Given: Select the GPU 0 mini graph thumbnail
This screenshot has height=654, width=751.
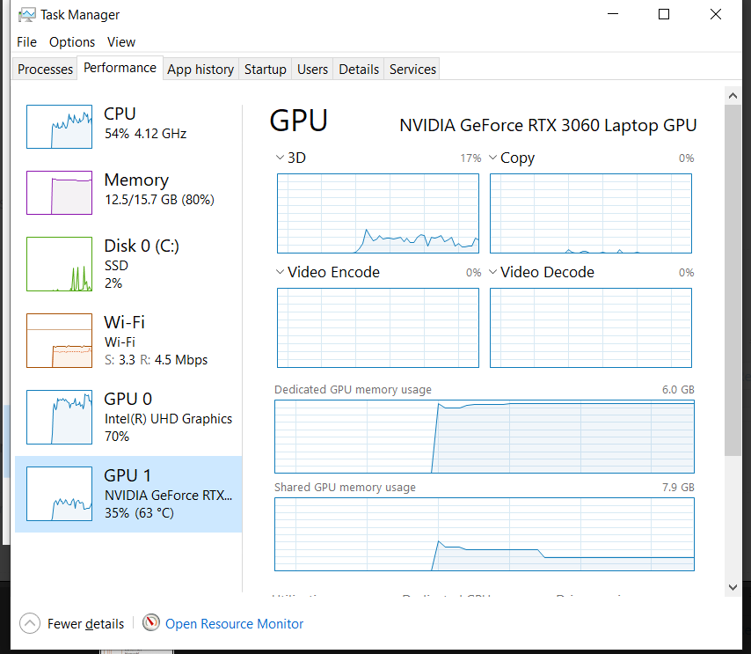Looking at the screenshot, I should (60, 417).
